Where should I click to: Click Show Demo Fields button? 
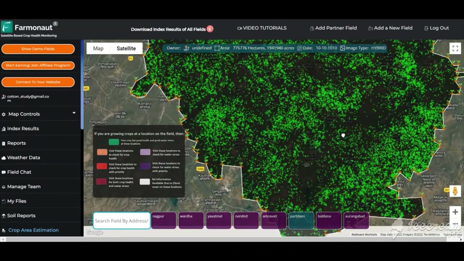pos(38,49)
